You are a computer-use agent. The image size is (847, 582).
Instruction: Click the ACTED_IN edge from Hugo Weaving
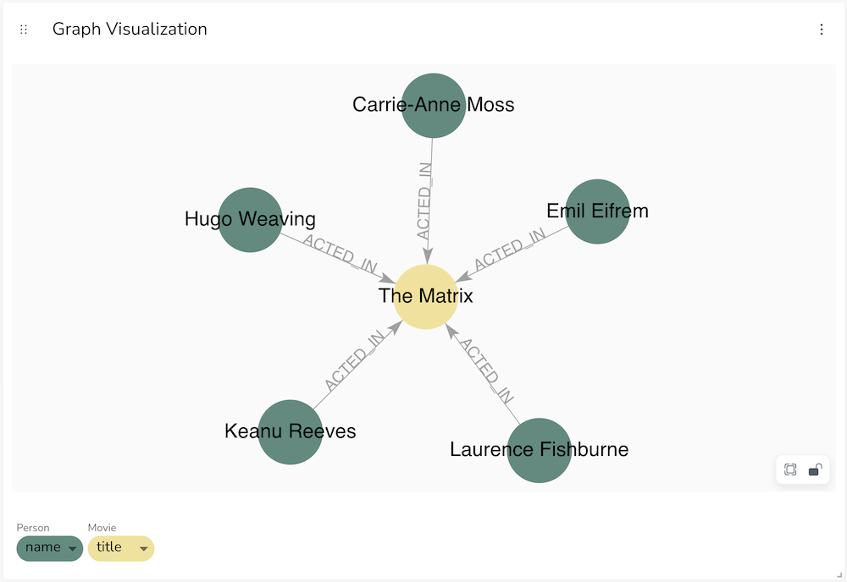[340, 254]
